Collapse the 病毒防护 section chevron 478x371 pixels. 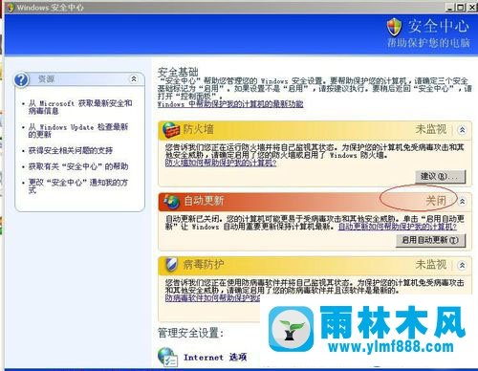pyautogui.click(x=462, y=265)
